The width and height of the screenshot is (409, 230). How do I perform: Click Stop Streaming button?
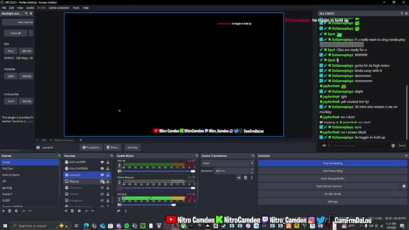pos(333,163)
